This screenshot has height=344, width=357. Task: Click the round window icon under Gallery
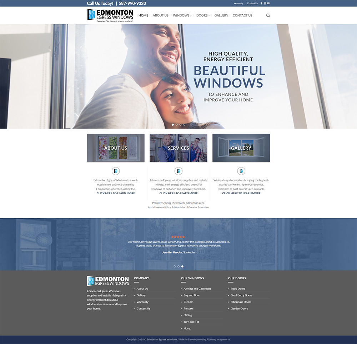(241, 171)
